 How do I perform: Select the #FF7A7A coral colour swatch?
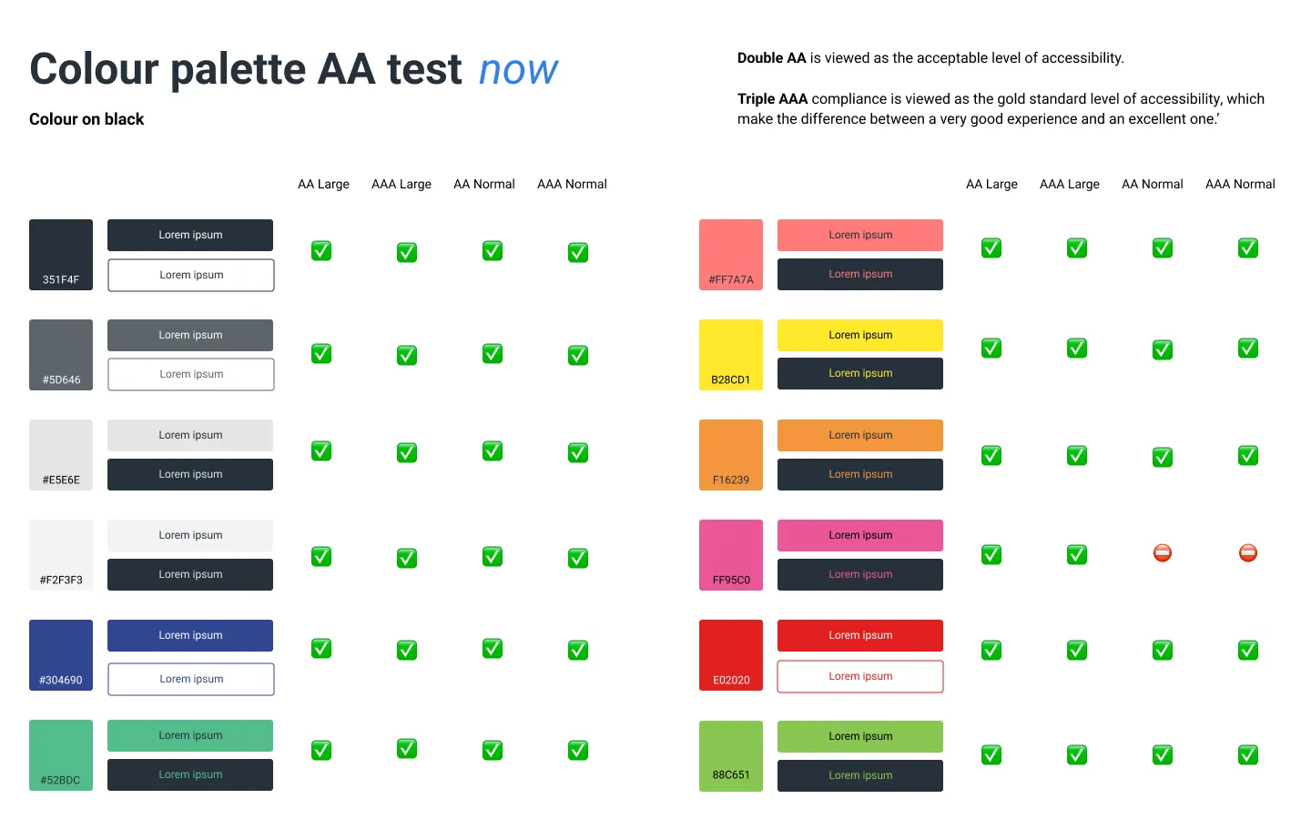point(731,255)
